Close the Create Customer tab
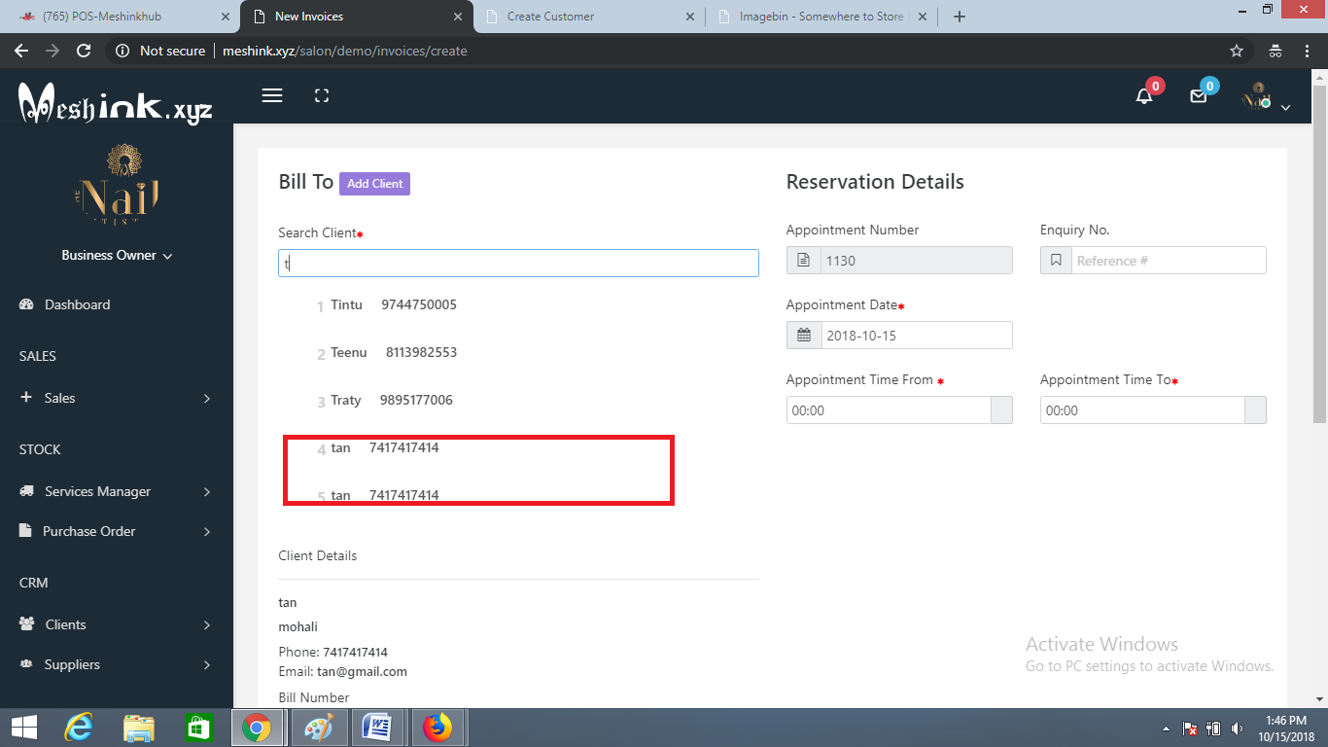Image resolution: width=1328 pixels, height=747 pixels. click(690, 17)
